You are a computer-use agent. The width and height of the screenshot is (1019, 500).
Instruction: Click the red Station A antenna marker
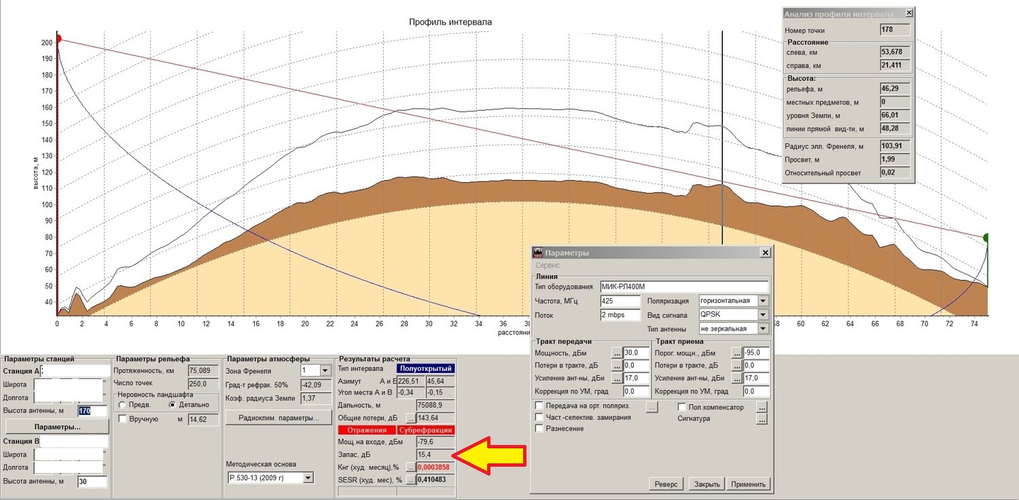(x=58, y=39)
